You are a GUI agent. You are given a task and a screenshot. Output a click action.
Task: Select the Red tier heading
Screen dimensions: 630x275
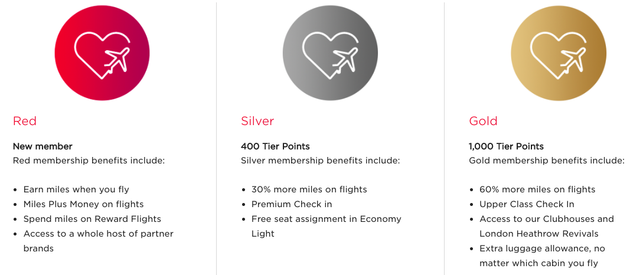click(25, 121)
